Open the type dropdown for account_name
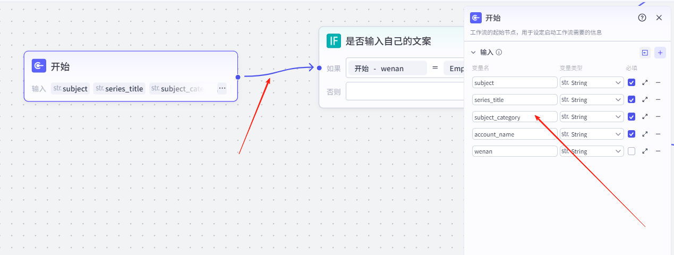Viewport: 674px width, 255px height. click(x=592, y=134)
